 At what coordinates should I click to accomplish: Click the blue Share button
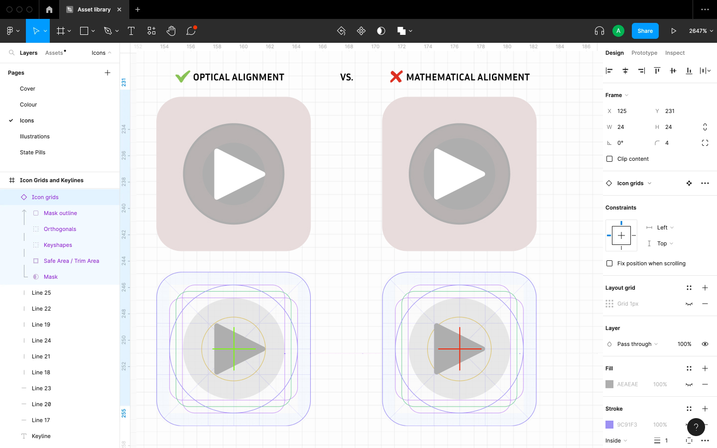[x=645, y=31]
